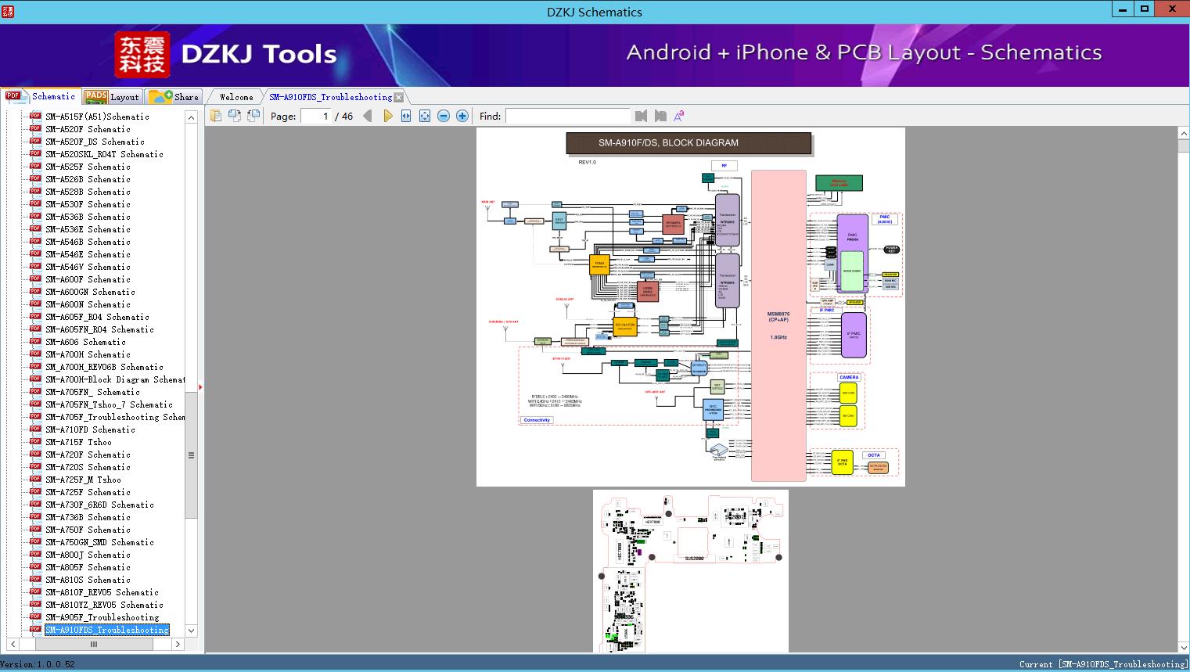Click the PDF icon beside SM-A810S Schematic
The width and height of the screenshot is (1190, 672).
35,580
